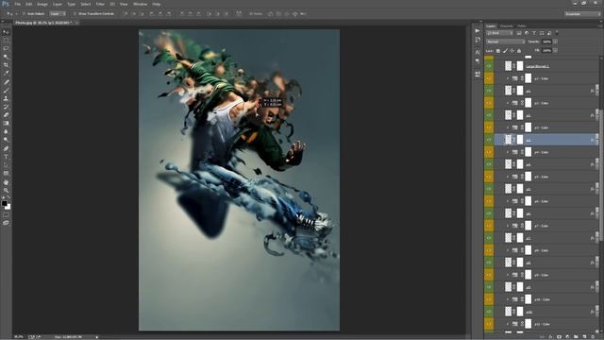Lock all with padlock icon
The height and width of the screenshot is (340, 604).
point(519,50)
